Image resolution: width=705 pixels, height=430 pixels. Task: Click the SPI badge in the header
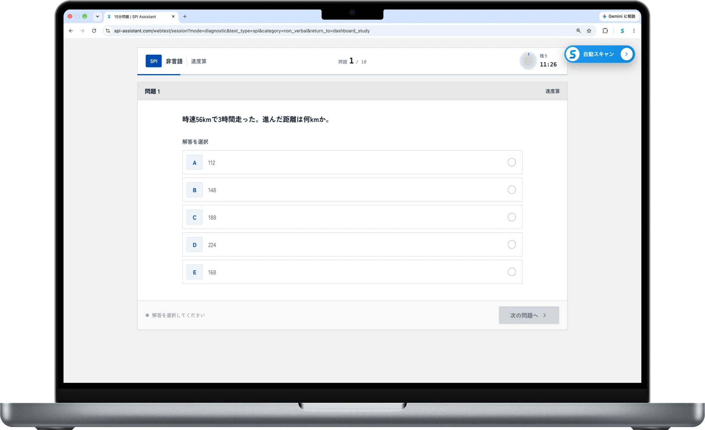[153, 61]
